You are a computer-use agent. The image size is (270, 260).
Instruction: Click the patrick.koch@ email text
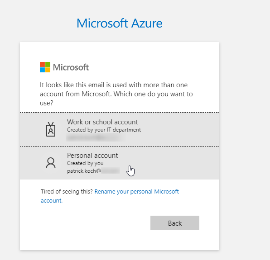[84, 171]
